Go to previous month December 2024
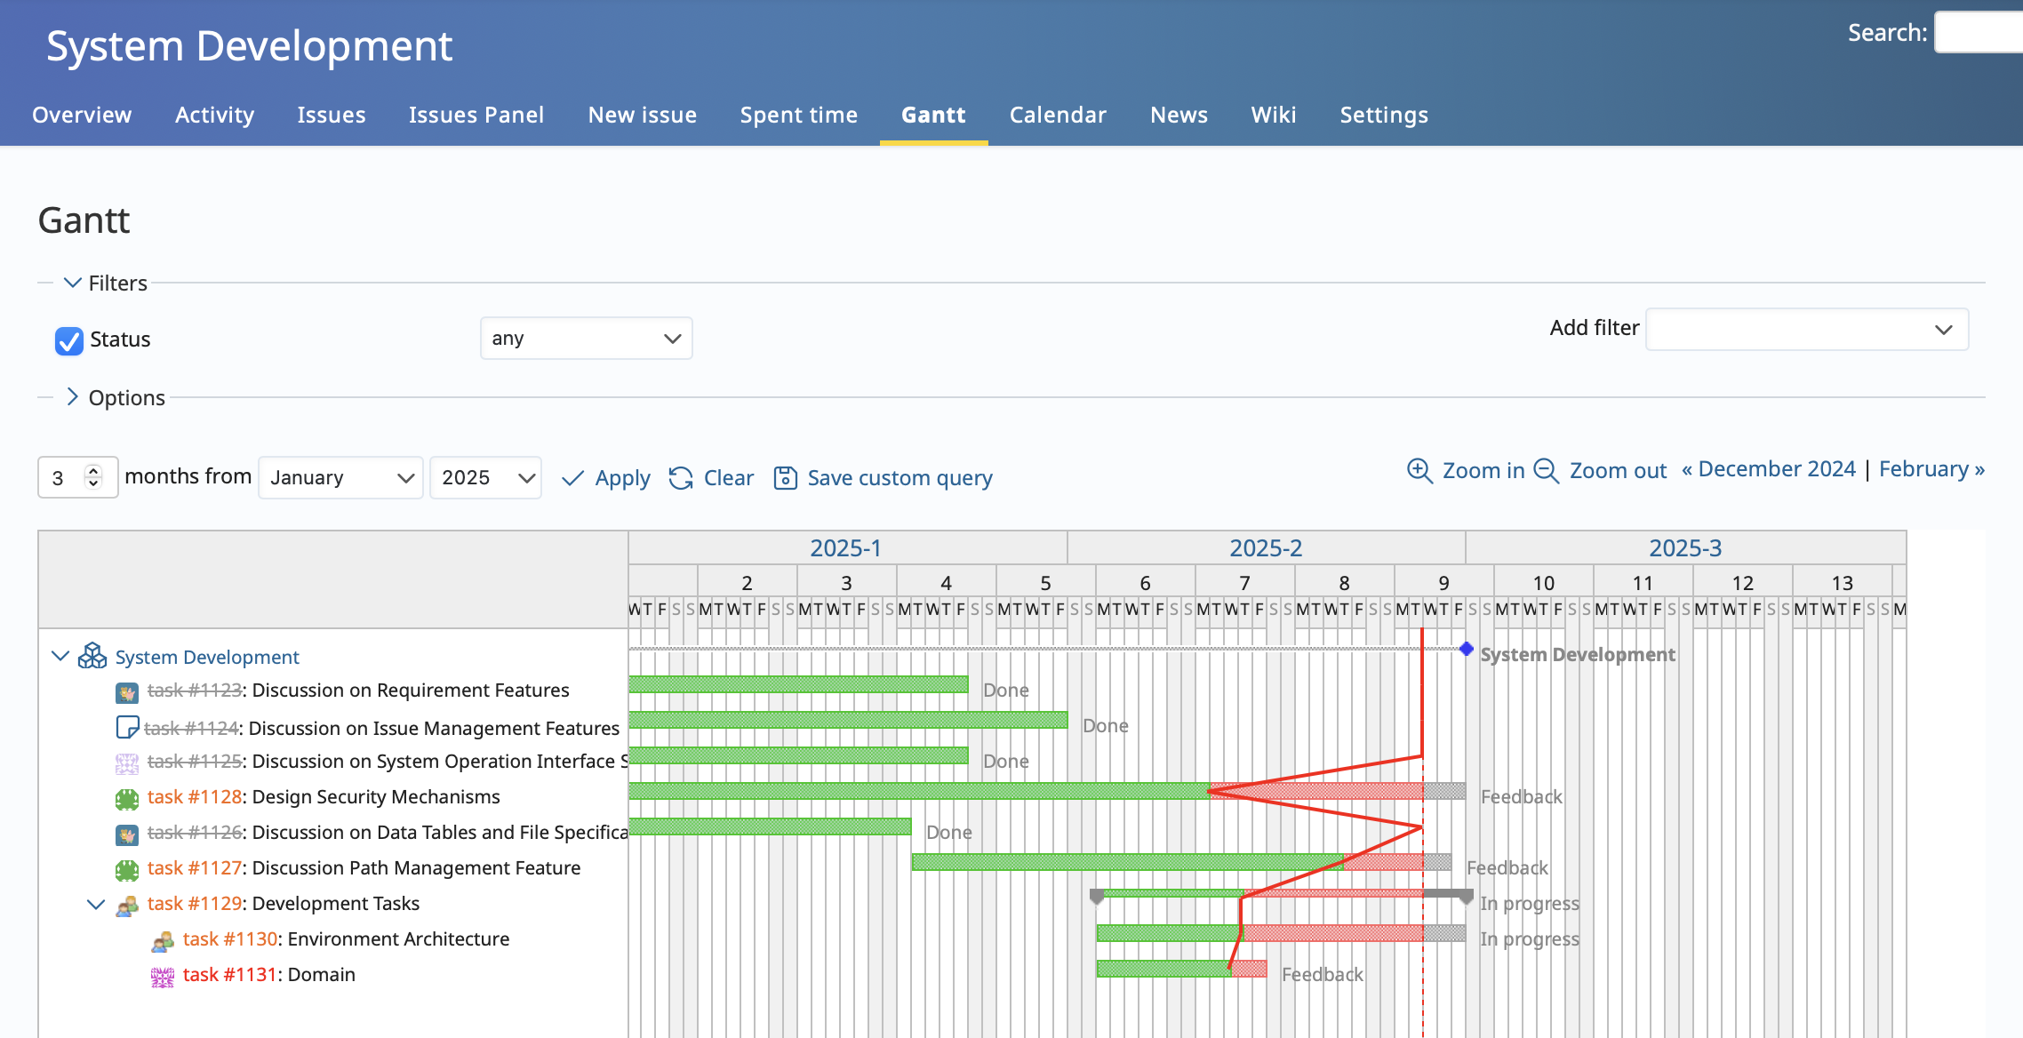 point(1769,469)
